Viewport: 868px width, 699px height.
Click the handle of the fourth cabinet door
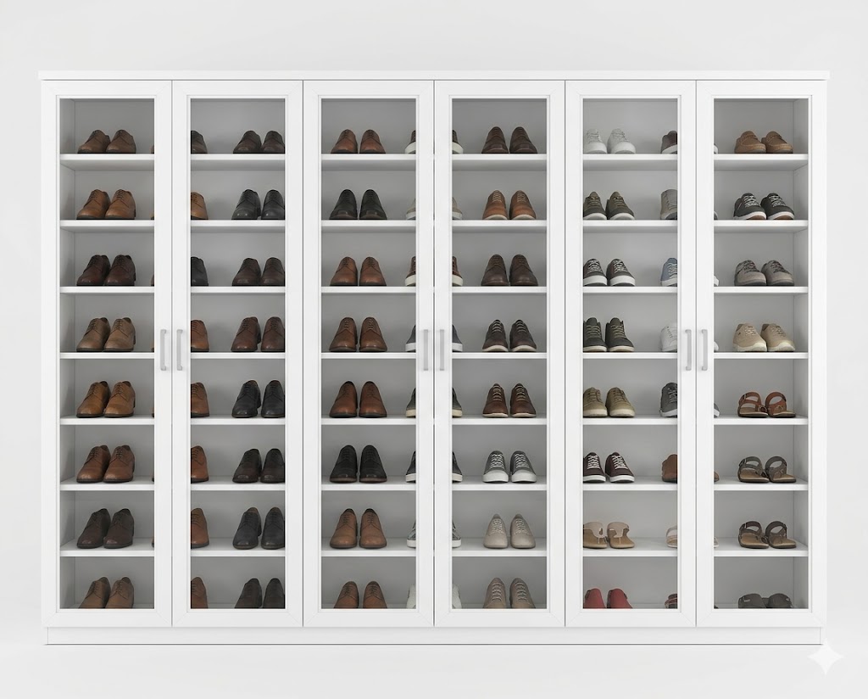[442, 350]
